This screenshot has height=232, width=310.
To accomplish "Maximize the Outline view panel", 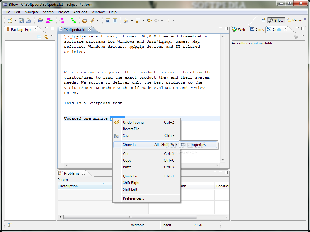I will click(303, 29).
